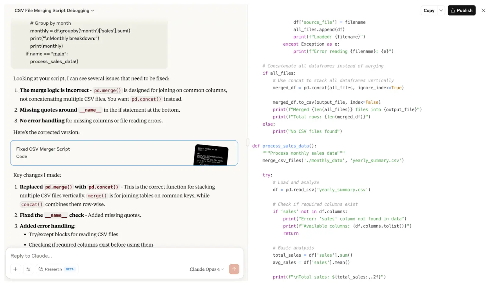Focus the Reply to Claude input field
The width and height of the screenshot is (488, 285).
[124, 256]
